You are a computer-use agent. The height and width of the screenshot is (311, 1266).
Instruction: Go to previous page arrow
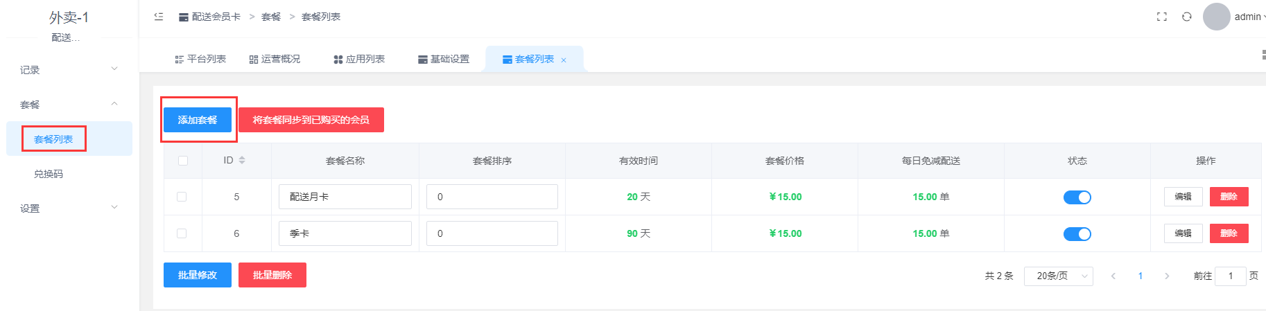1113,276
